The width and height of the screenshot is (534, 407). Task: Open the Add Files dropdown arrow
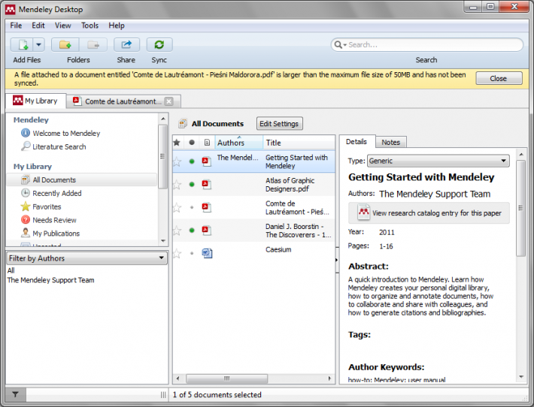coord(38,44)
